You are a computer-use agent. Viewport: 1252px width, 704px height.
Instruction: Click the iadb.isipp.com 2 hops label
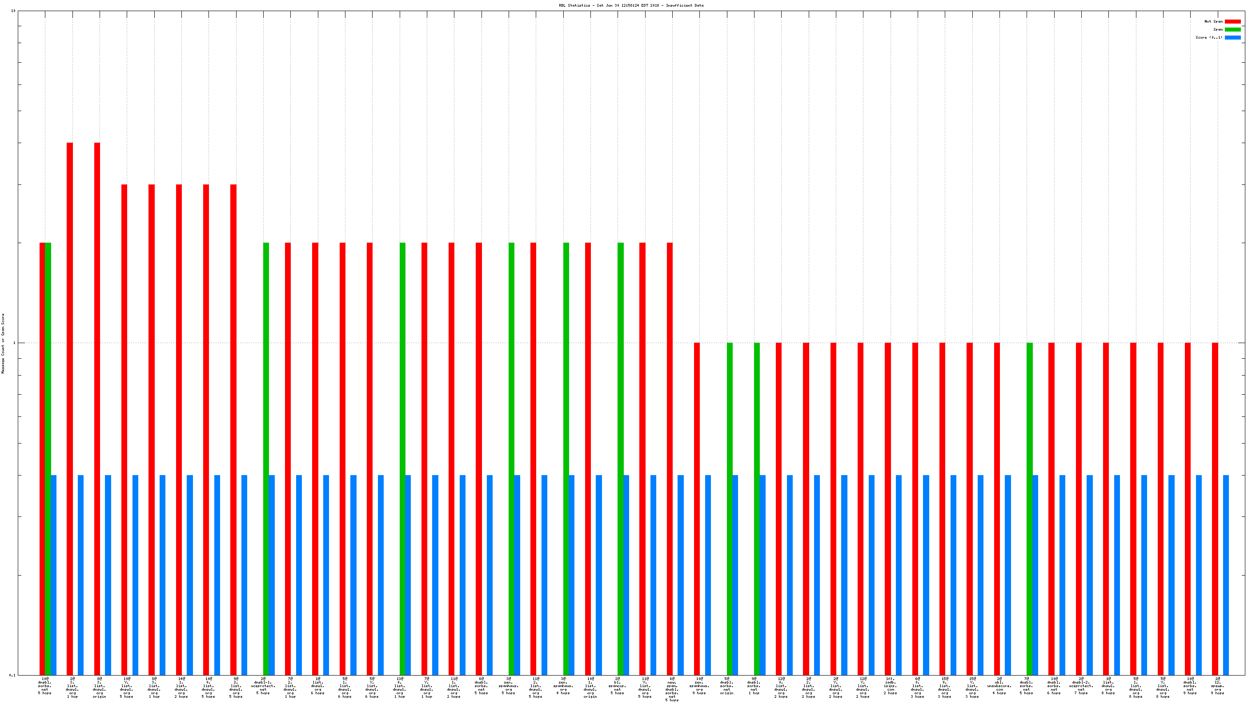tap(890, 685)
